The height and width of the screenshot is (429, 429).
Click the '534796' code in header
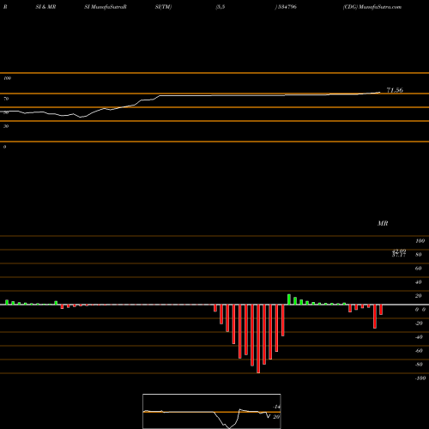[287, 7]
